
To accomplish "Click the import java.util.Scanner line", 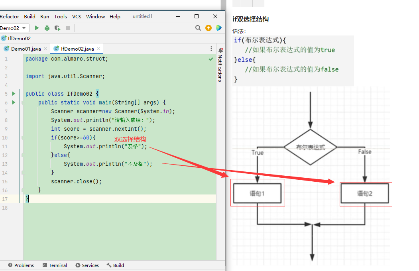I will pyautogui.click(x=65, y=77).
